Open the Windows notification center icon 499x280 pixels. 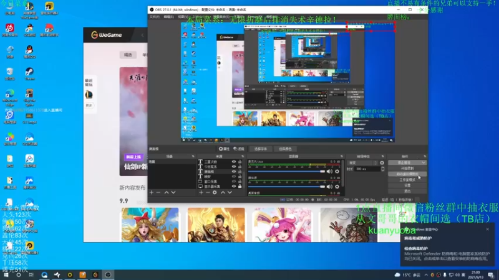coord(491,275)
